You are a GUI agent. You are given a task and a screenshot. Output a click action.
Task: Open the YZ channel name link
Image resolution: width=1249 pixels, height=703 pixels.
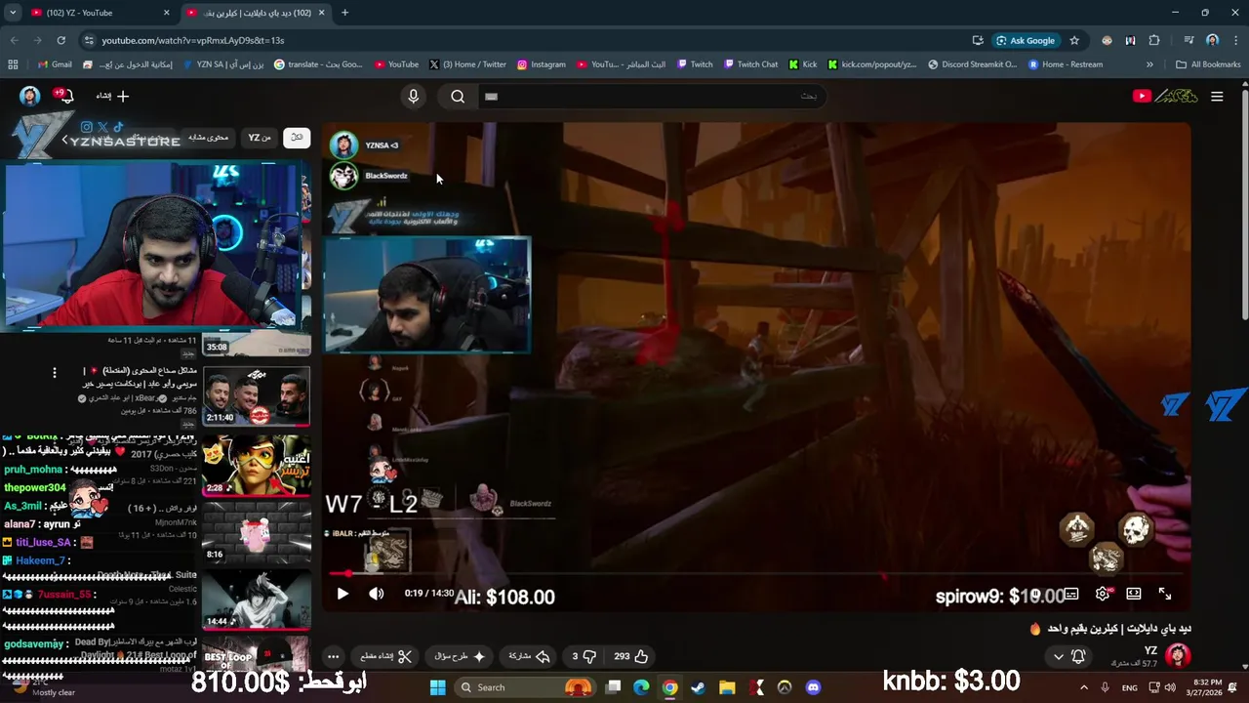(x=1150, y=650)
